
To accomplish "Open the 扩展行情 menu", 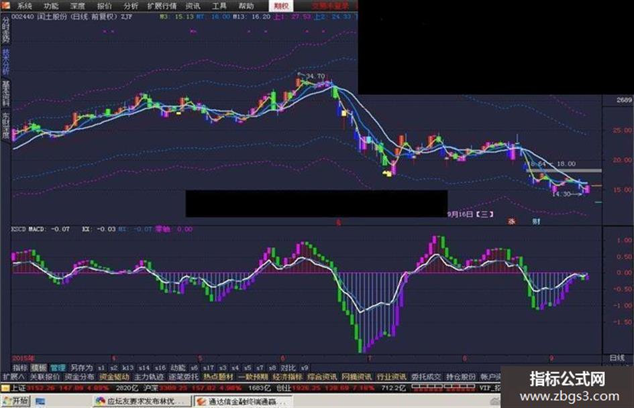I will (162, 6).
